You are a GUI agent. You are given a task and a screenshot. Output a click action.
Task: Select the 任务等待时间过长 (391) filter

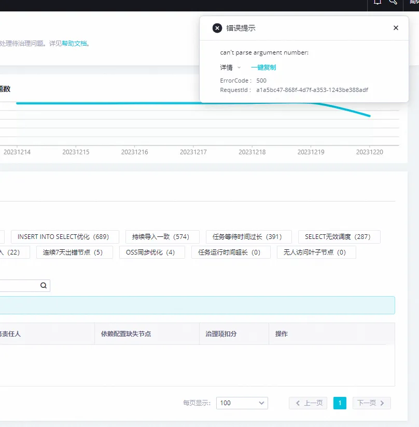pyautogui.click(x=249, y=237)
